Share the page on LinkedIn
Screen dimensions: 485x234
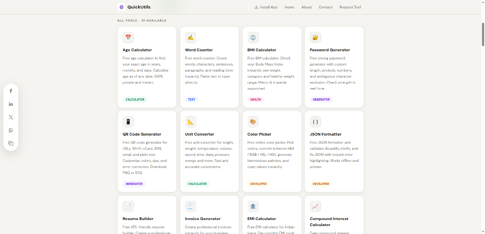click(11, 104)
